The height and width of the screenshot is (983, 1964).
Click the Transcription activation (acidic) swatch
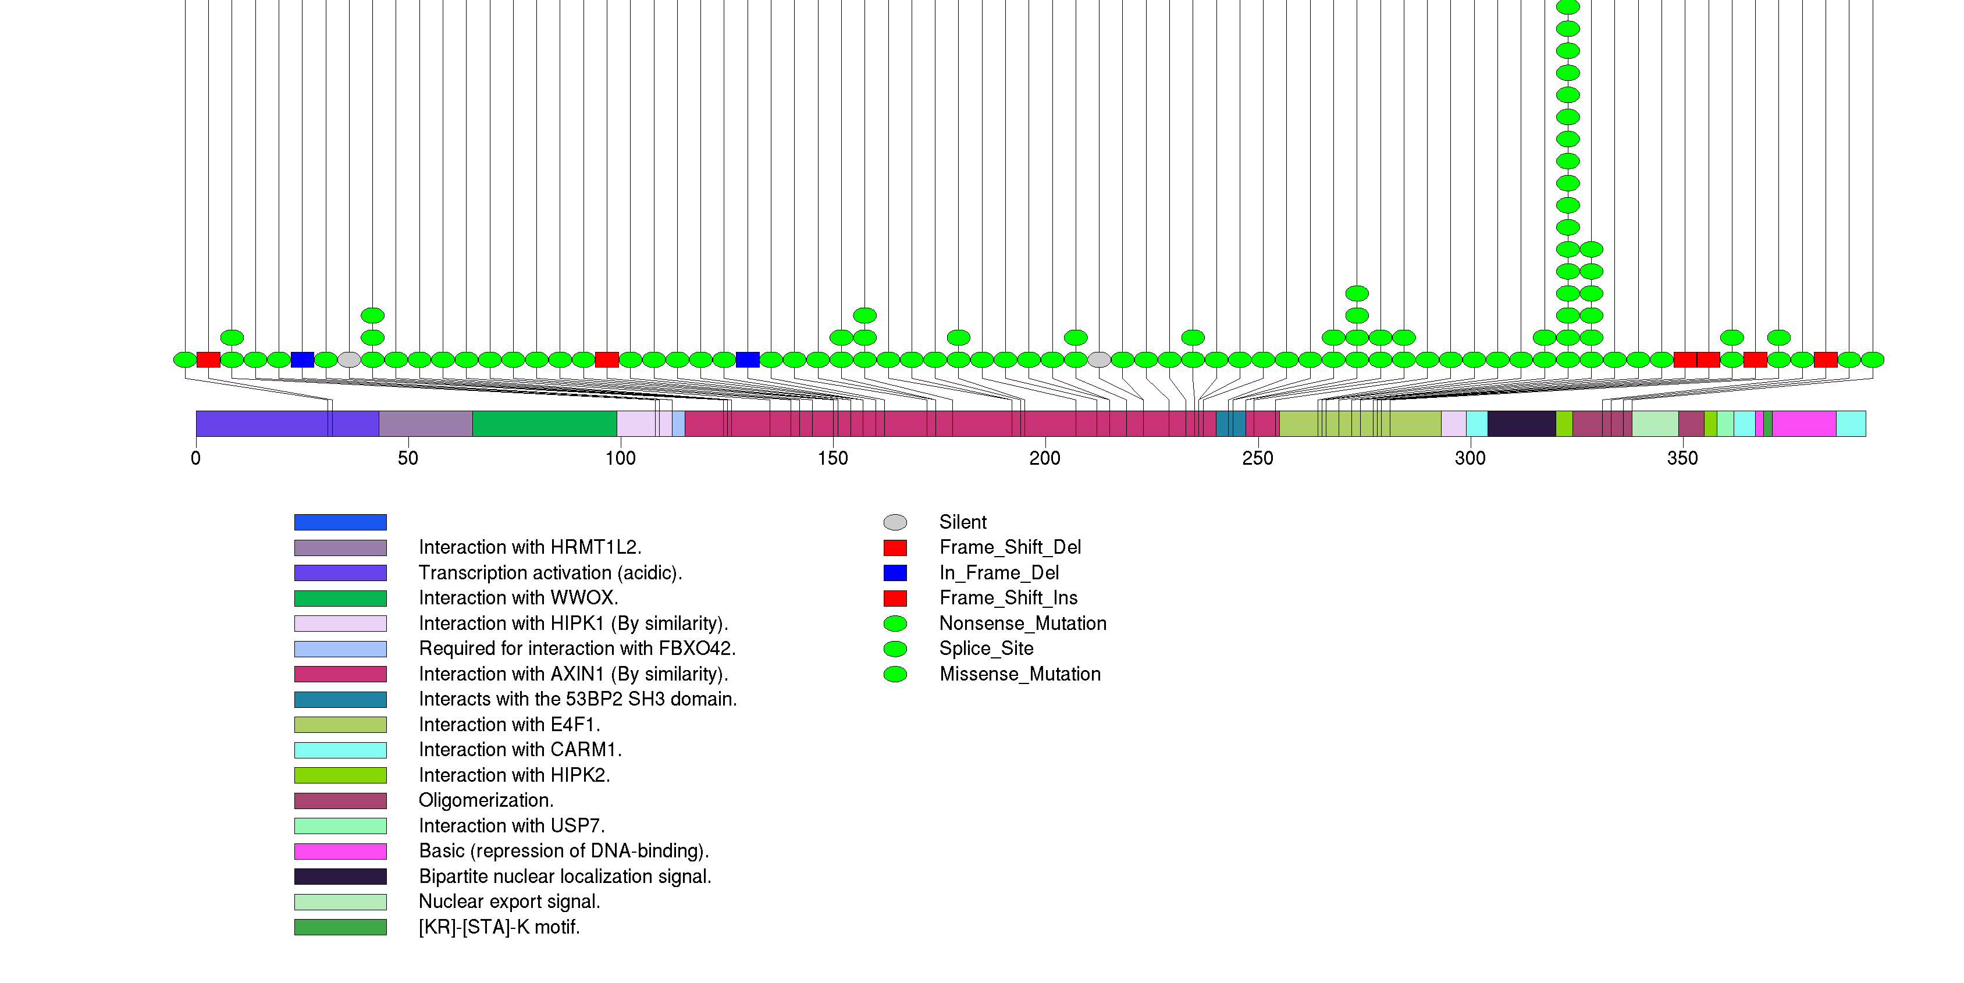click(x=340, y=572)
